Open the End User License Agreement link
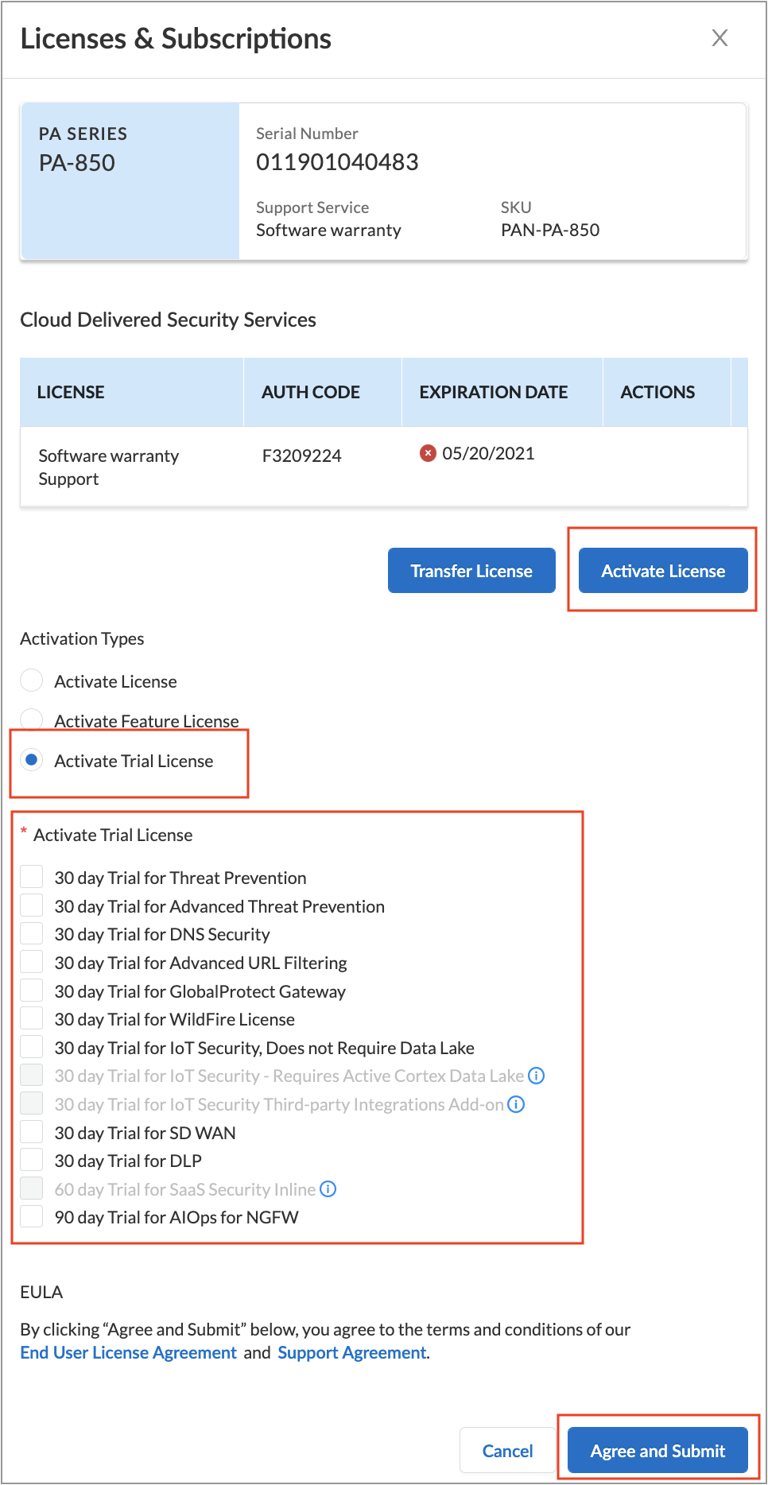Viewport: 768px width, 1485px height. click(x=129, y=1352)
